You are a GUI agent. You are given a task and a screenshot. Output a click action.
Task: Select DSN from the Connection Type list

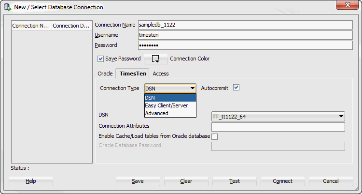point(170,98)
